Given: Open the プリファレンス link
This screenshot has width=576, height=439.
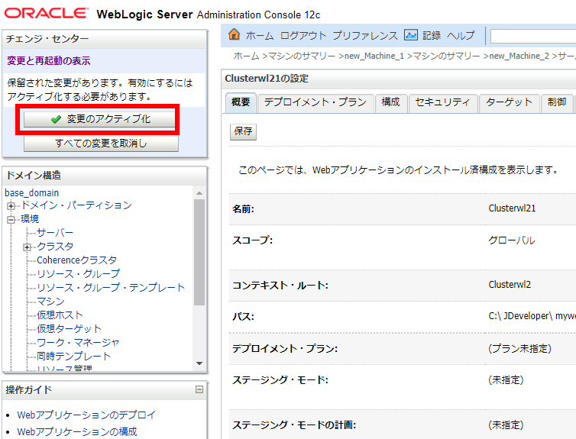Looking at the screenshot, I should (x=364, y=36).
